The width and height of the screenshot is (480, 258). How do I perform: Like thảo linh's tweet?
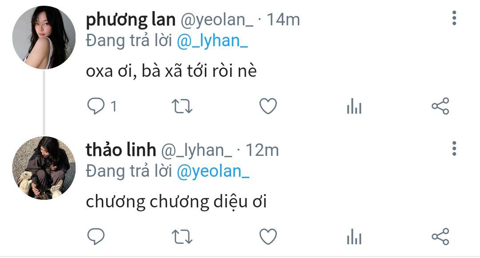click(x=268, y=237)
